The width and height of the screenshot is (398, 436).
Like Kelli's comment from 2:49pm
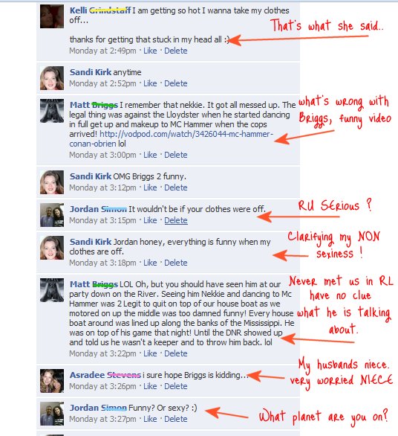[x=150, y=51]
